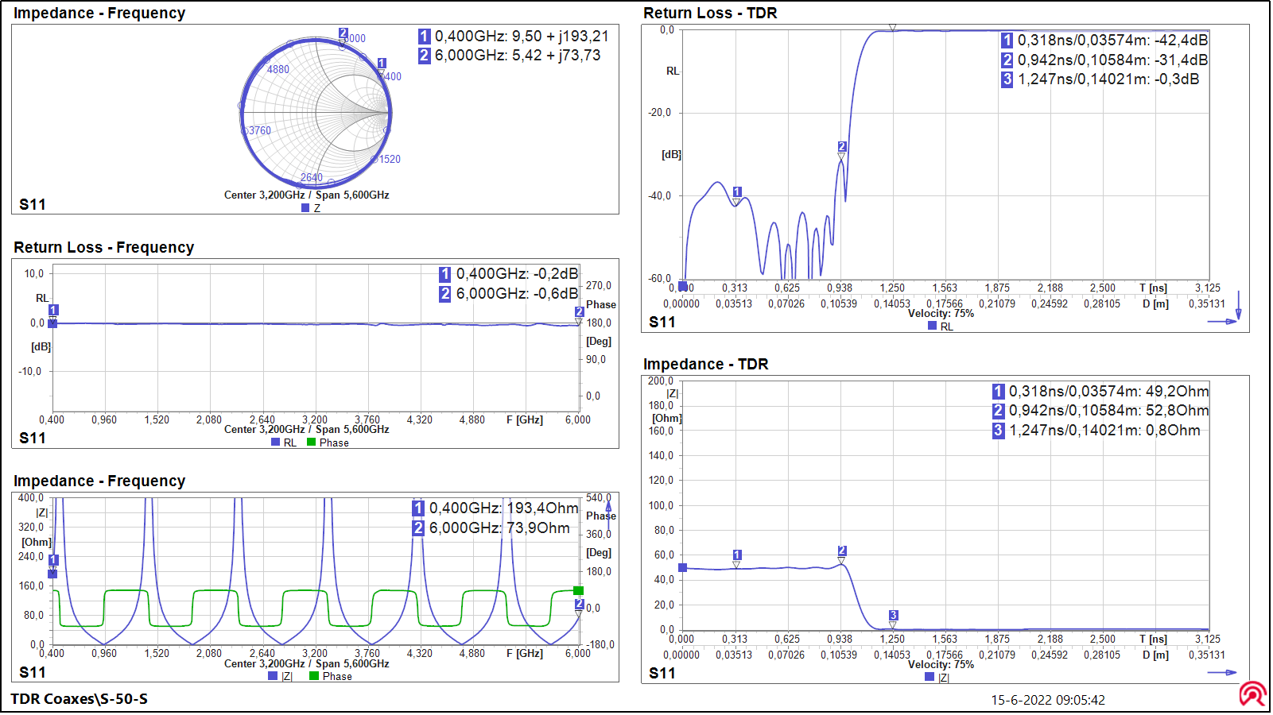Click the horizontal blue arrow below Return Loss - TDR axis
The image size is (1273, 715).
pos(1222,322)
